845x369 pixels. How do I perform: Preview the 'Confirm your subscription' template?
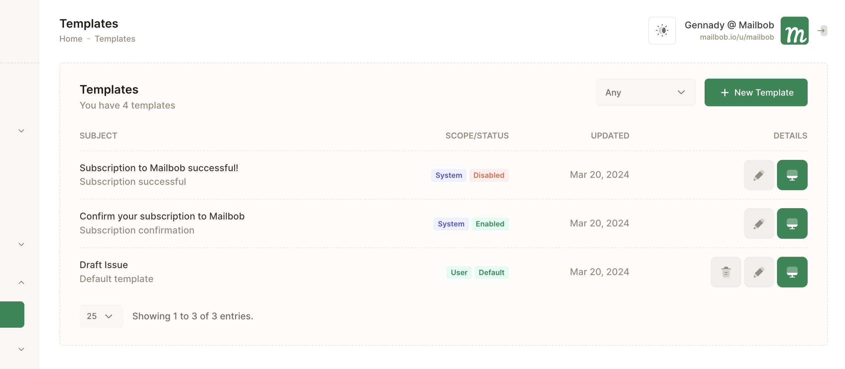(x=792, y=223)
